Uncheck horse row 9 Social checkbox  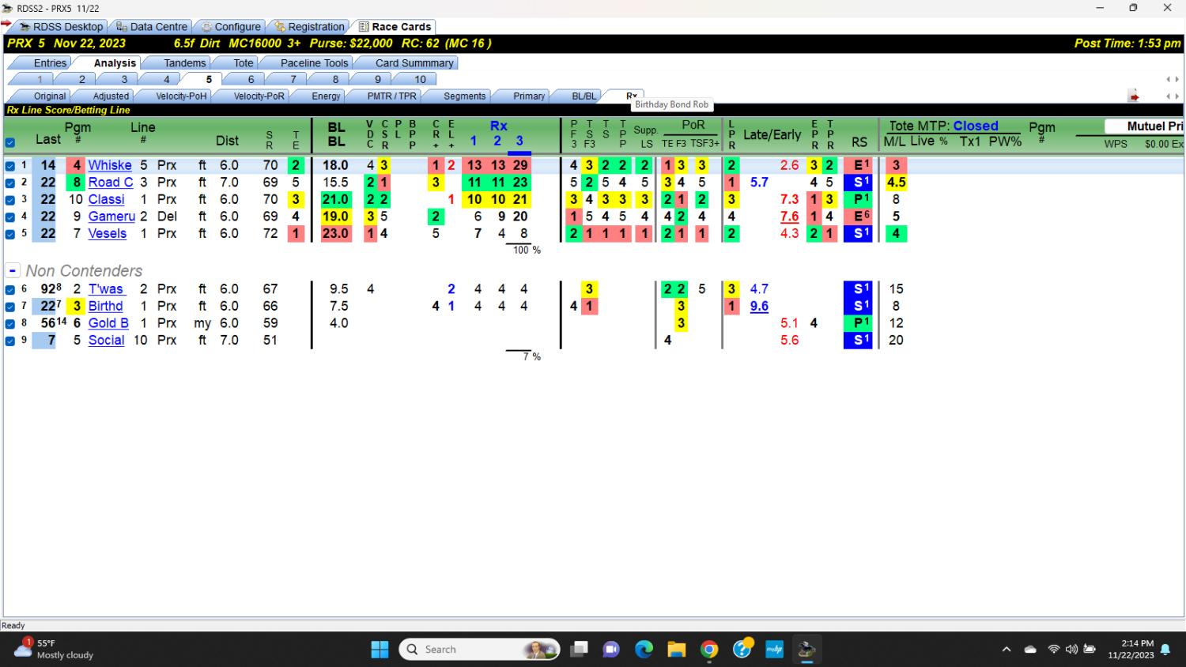[x=10, y=341]
